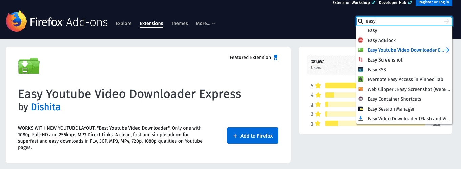This screenshot has width=461, height=169.
Task: Click the 'Easy Youtube Video Downloader Express' heading
Action: pos(130,94)
